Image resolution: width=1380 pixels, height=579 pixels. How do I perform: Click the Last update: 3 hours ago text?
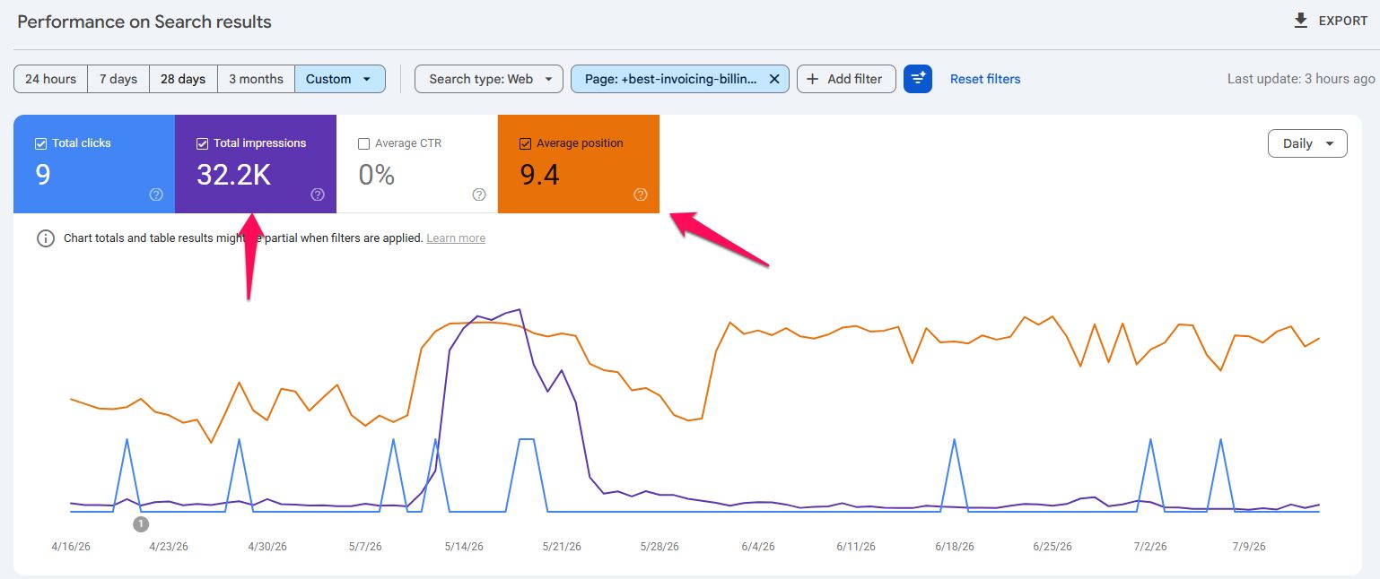point(1301,79)
